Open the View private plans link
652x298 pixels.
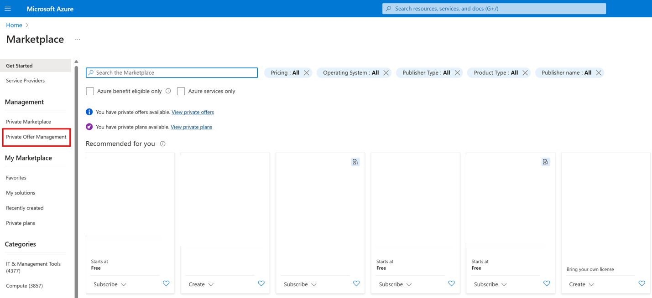[191, 127]
